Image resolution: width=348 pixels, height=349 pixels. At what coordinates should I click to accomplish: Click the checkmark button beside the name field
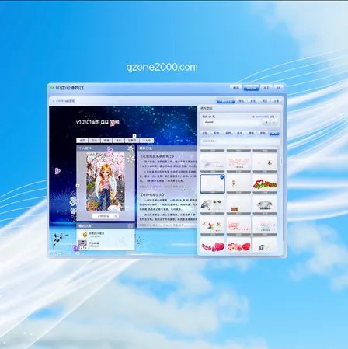[x=275, y=122]
